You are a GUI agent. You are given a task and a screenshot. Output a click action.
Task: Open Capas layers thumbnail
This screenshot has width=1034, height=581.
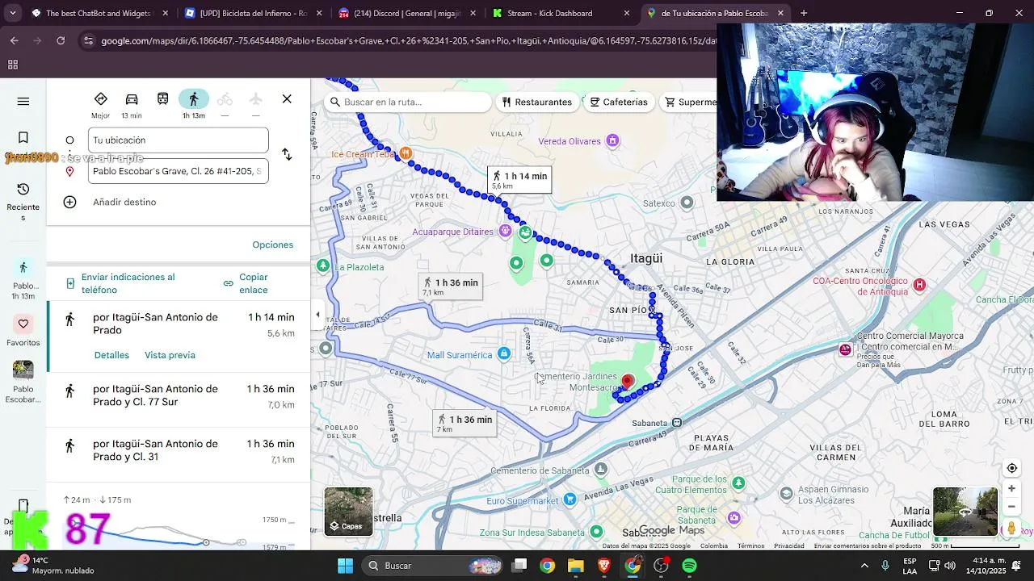pos(348,512)
